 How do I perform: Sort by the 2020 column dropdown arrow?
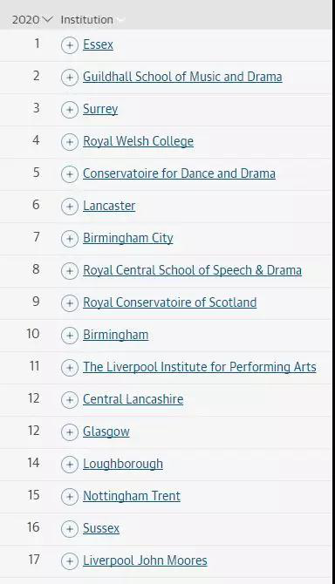point(48,19)
